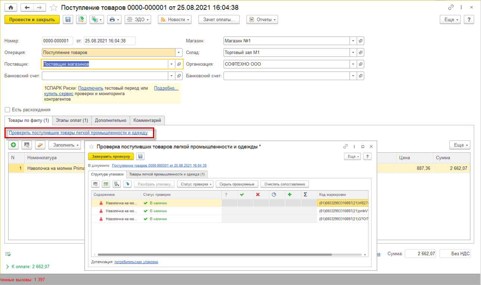Add a new row with green plus

click(x=13, y=145)
